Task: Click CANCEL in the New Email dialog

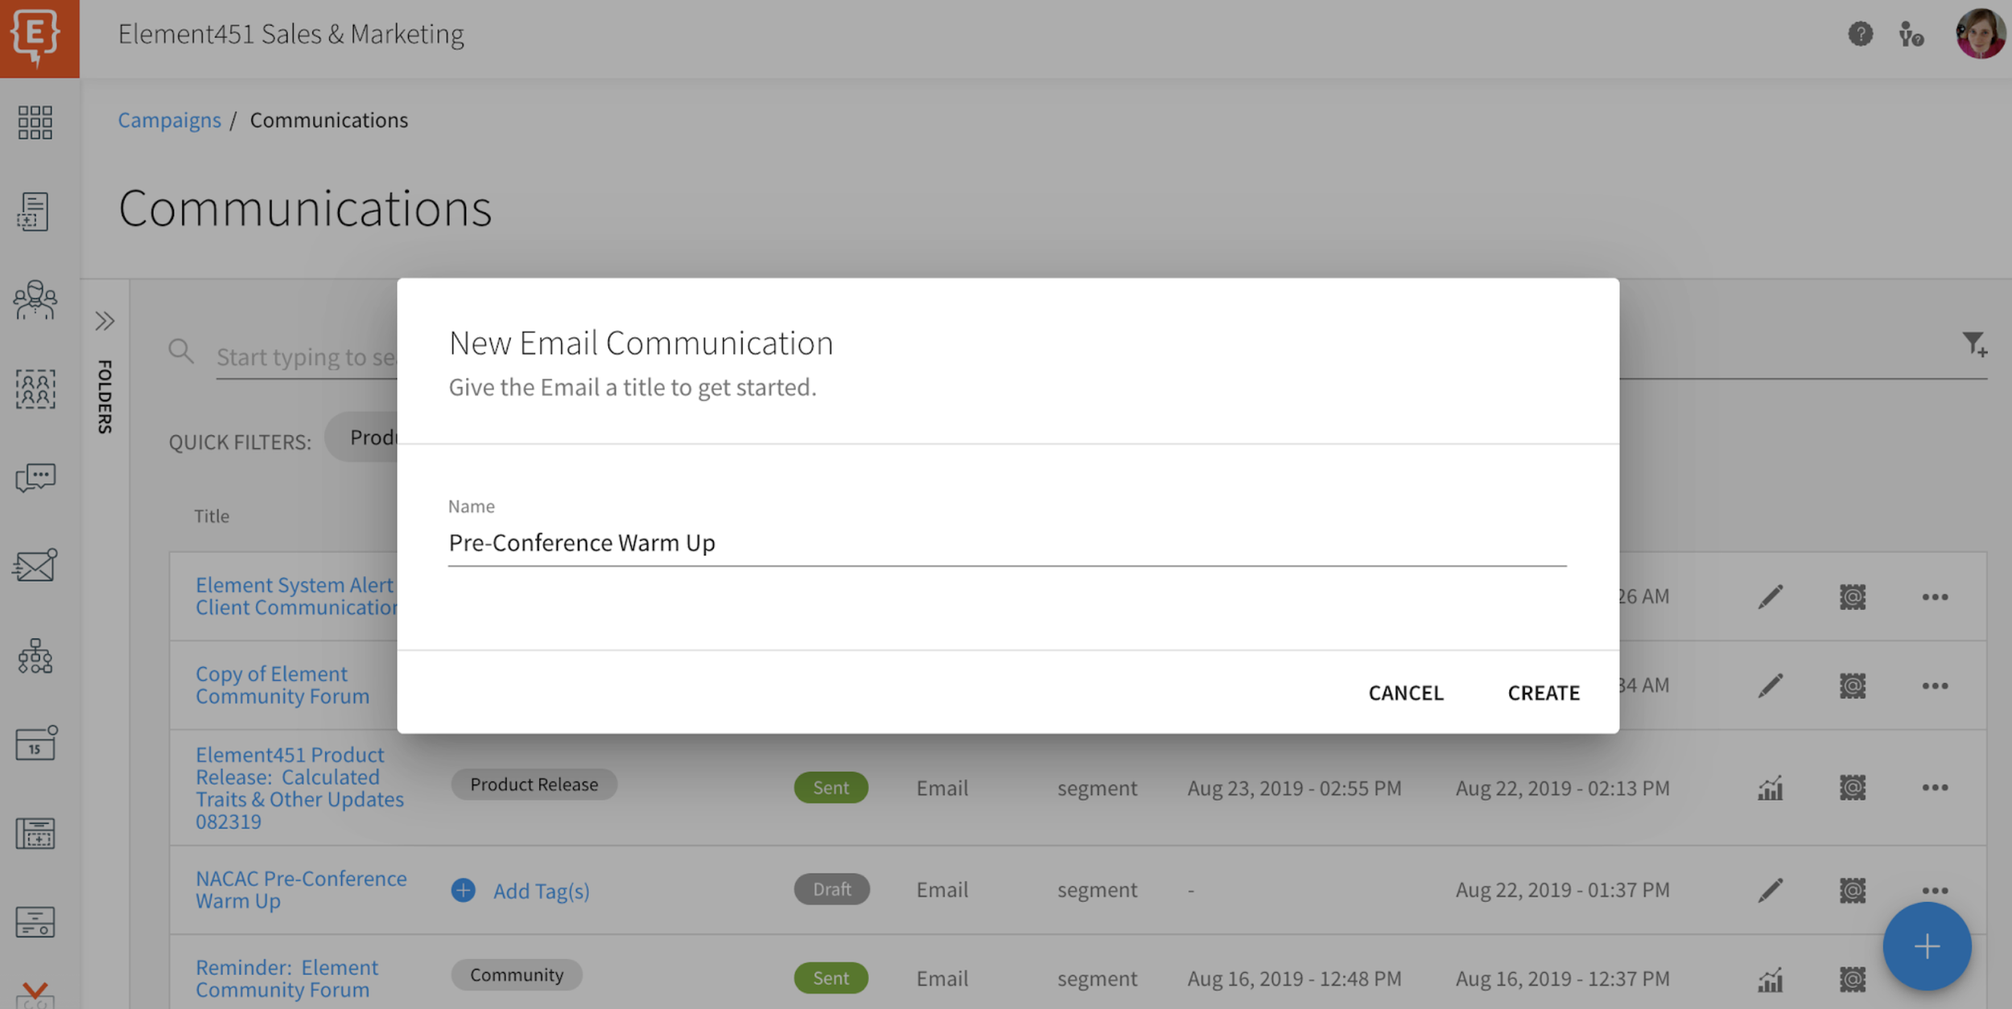Action: point(1406,693)
